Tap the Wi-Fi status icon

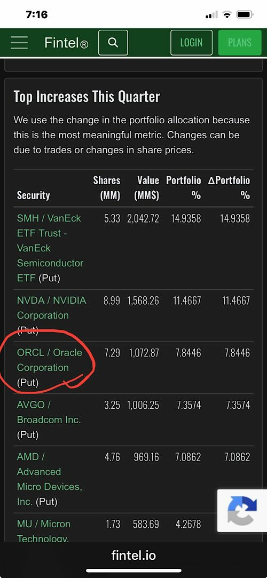pyautogui.click(x=227, y=15)
